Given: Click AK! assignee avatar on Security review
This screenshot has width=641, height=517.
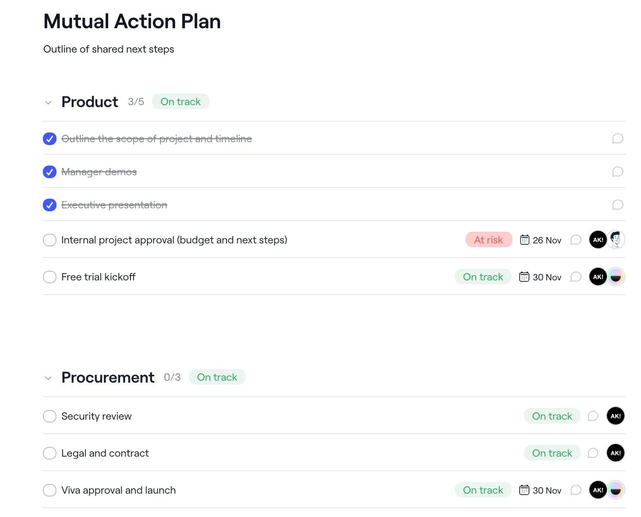Looking at the screenshot, I should 615,416.
